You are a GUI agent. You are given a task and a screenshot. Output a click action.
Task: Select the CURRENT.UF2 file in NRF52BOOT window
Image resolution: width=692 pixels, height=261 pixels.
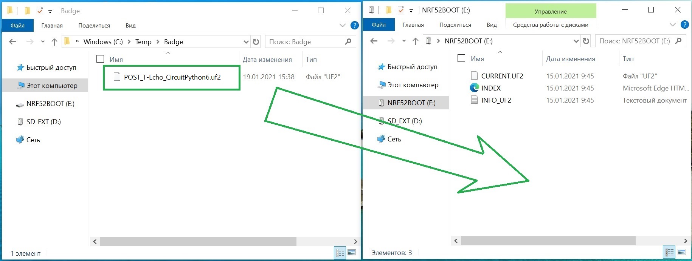pos(502,76)
